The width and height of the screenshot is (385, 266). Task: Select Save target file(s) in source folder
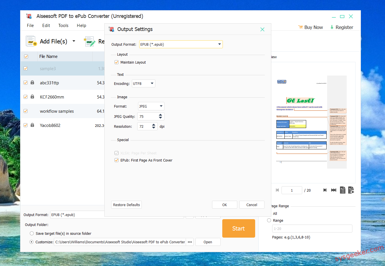32,233
